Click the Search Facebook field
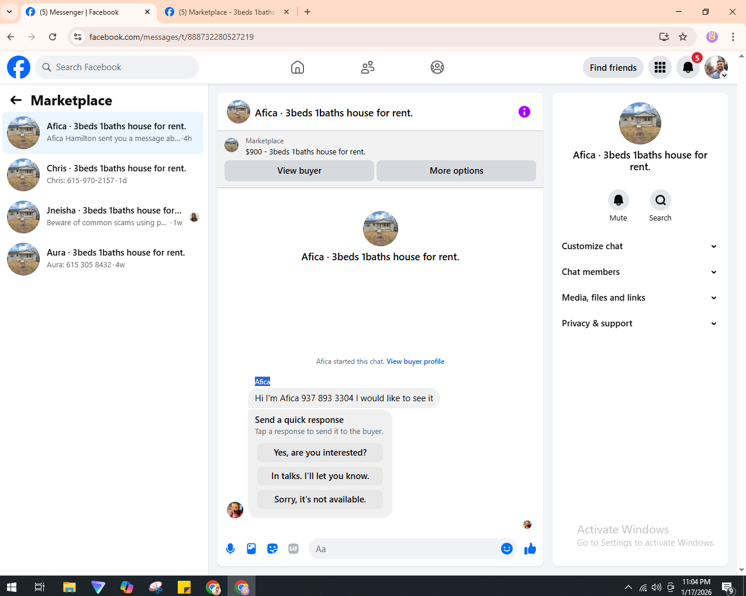The image size is (746, 596). [x=117, y=67]
